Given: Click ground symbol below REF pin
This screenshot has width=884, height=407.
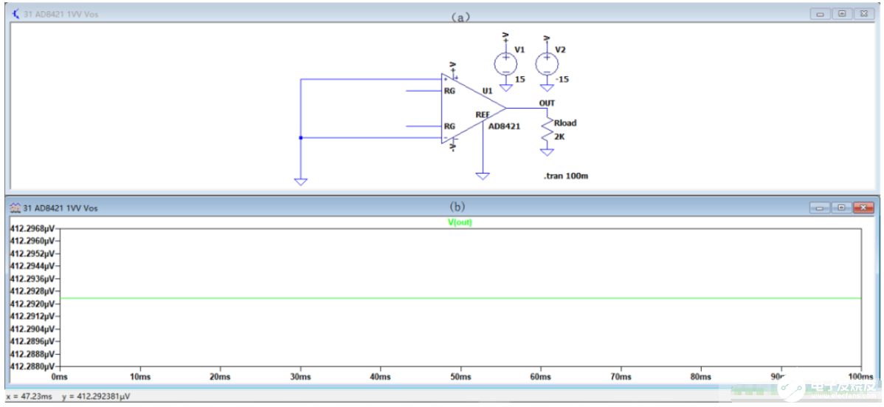Looking at the screenshot, I should [482, 176].
